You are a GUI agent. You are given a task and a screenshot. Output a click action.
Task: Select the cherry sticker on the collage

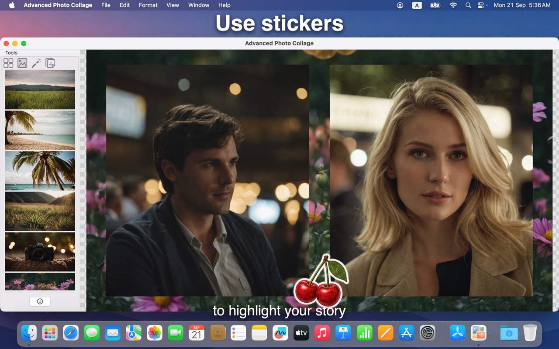point(322,281)
